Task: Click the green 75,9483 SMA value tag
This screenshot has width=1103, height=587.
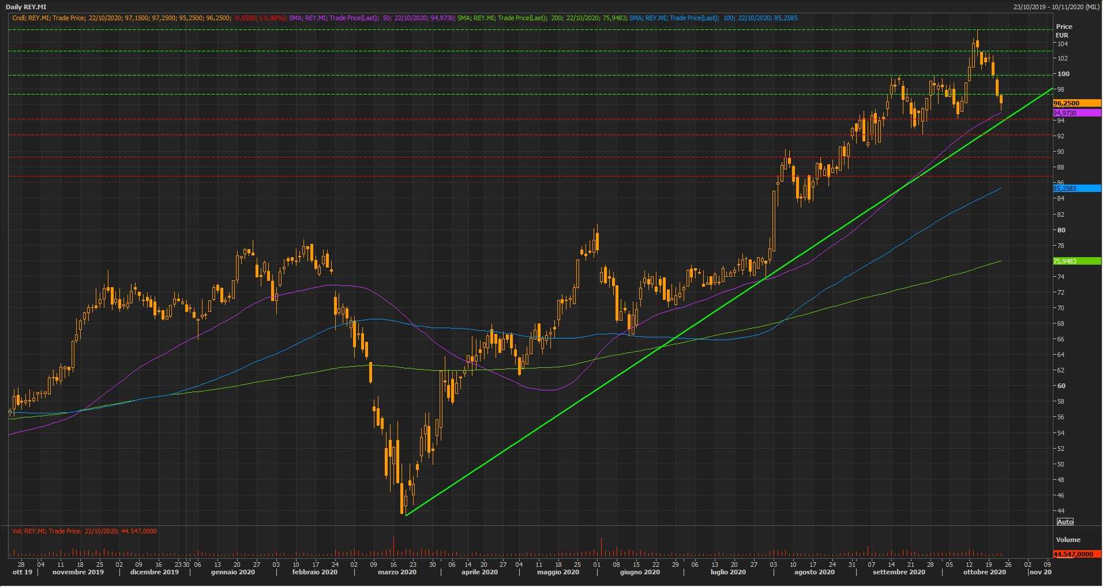Action: 1076,261
